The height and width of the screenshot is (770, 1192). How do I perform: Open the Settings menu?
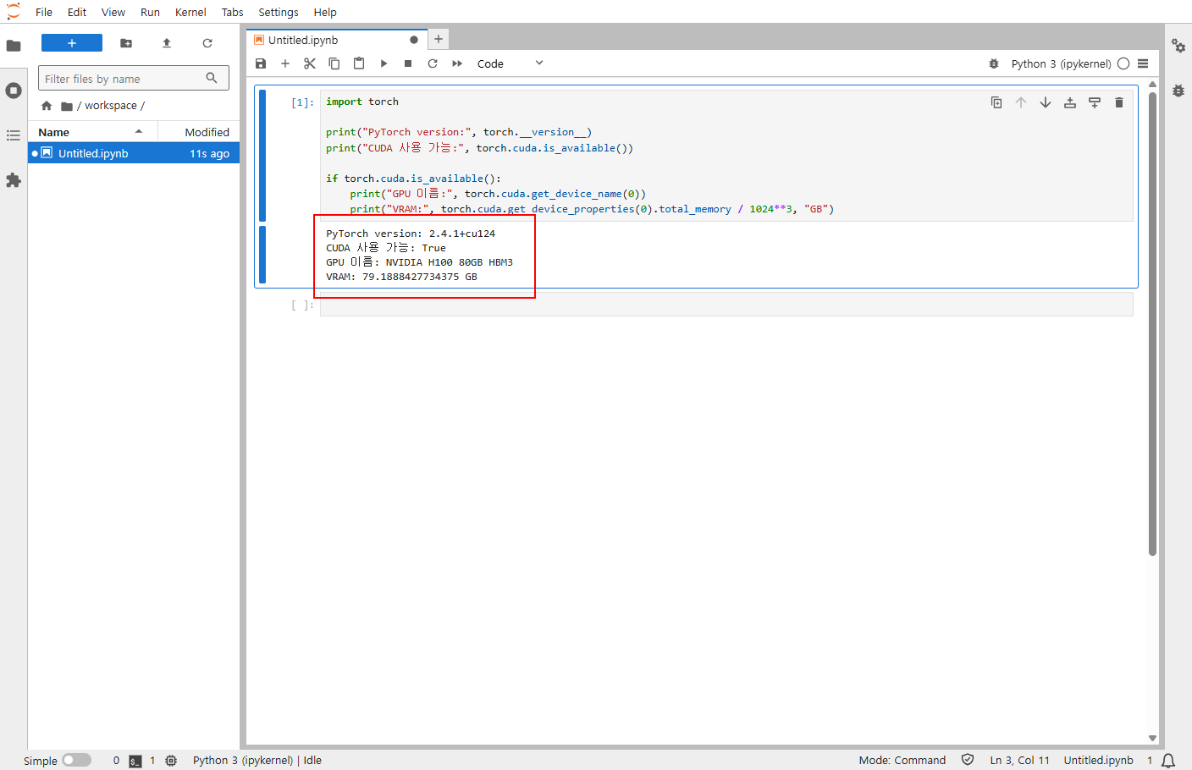(x=279, y=12)
